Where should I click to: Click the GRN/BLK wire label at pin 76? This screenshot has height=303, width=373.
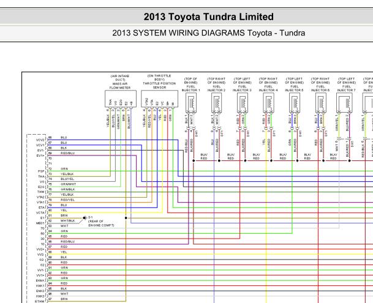point(68,190)
